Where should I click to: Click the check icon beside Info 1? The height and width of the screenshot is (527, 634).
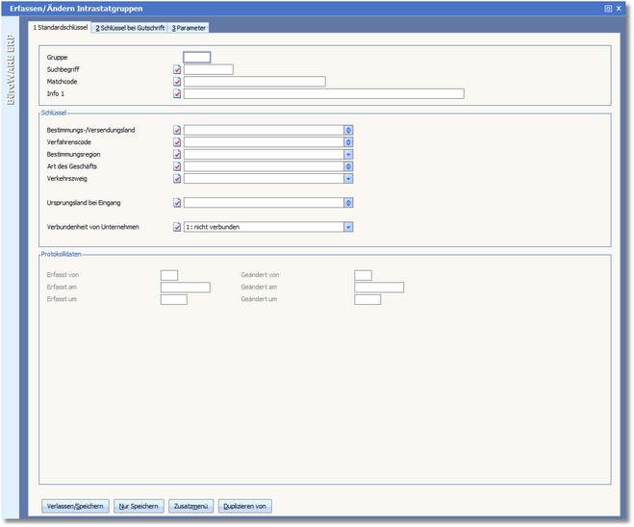pyautogui.click(x=177, y=94)
